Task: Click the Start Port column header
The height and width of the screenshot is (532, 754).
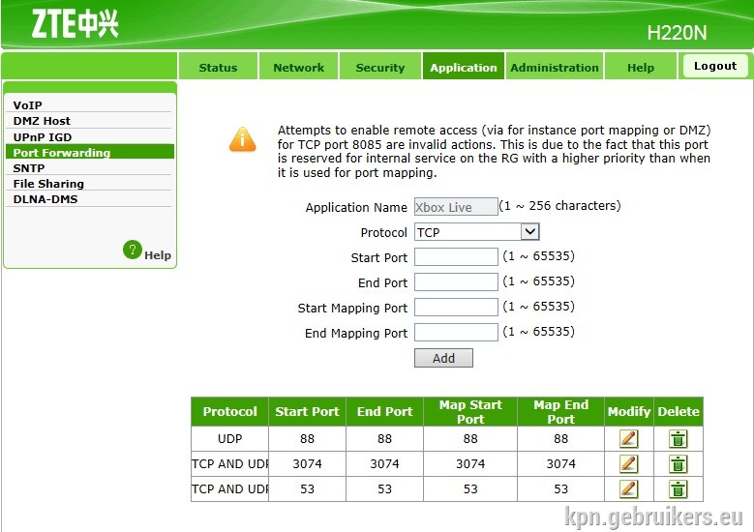Action: pyautogui.click(x=307, y=412)
